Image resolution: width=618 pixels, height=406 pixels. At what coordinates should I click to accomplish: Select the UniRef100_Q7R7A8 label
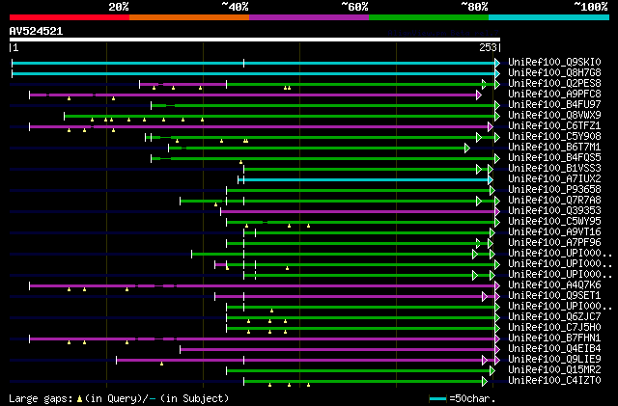click(554, 201)
